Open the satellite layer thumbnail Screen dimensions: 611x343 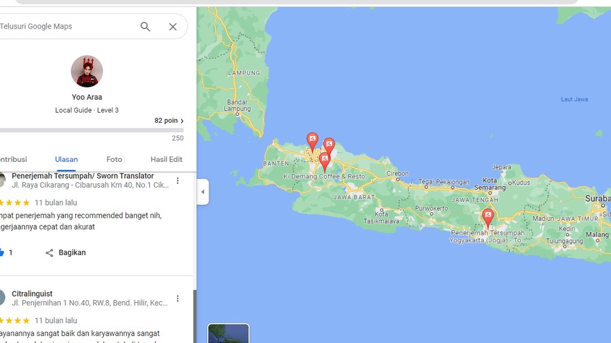228,333
